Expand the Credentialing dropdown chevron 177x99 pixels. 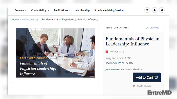click(49, 10)
